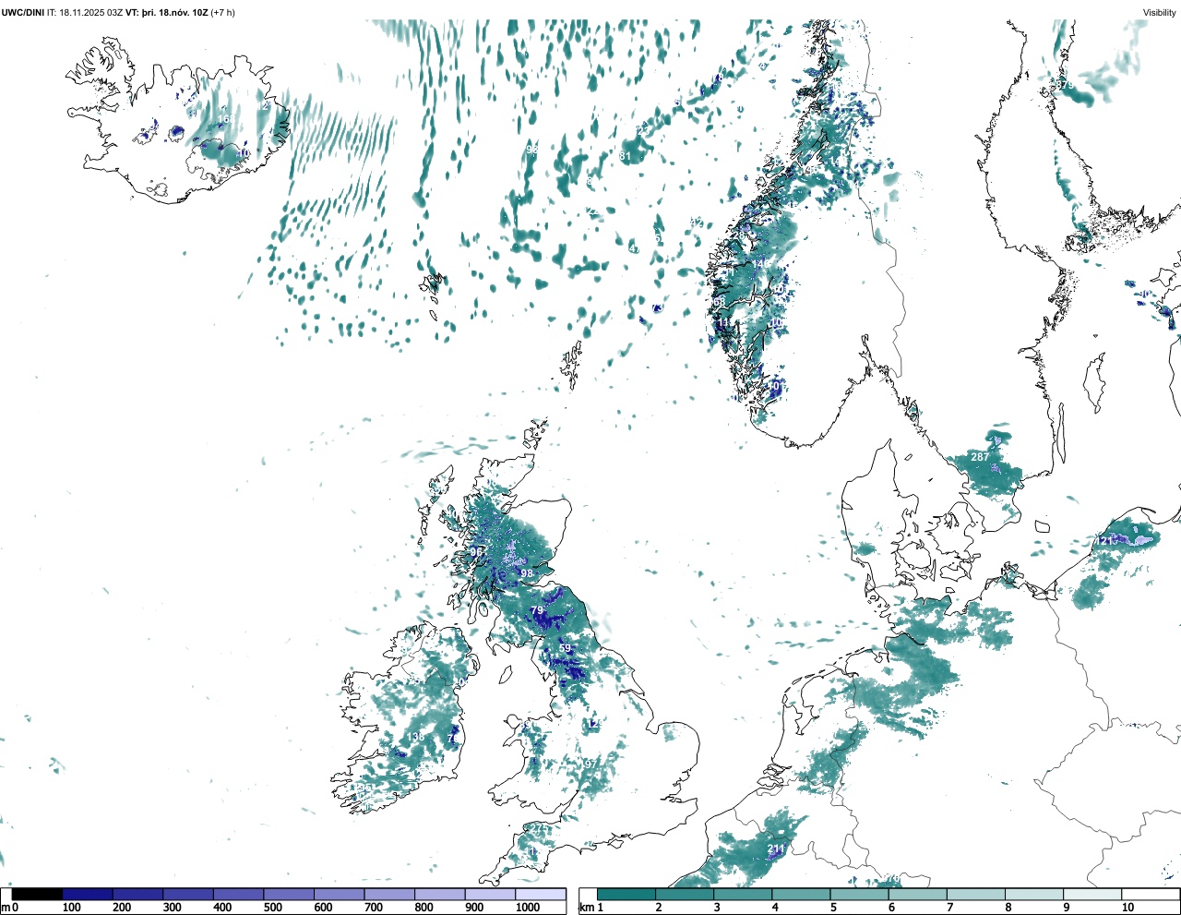Click the 79 visibility value on the map
Image resolution: width=1181 pixels, height=915 pixels.
click(x=537, y=611)
